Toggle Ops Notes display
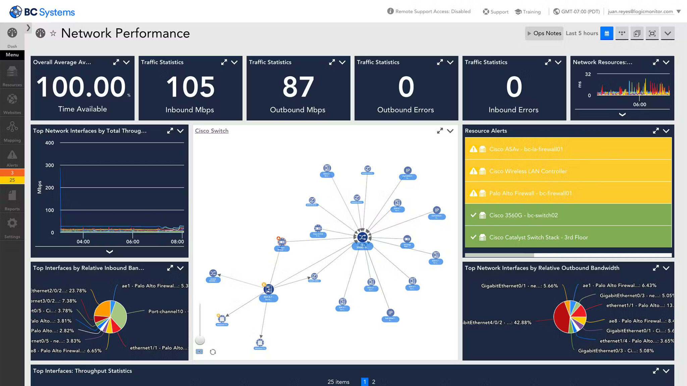Image resolution: width=687 pixels, height=386 pixels. pyautogui.click(x=544, y=34)
